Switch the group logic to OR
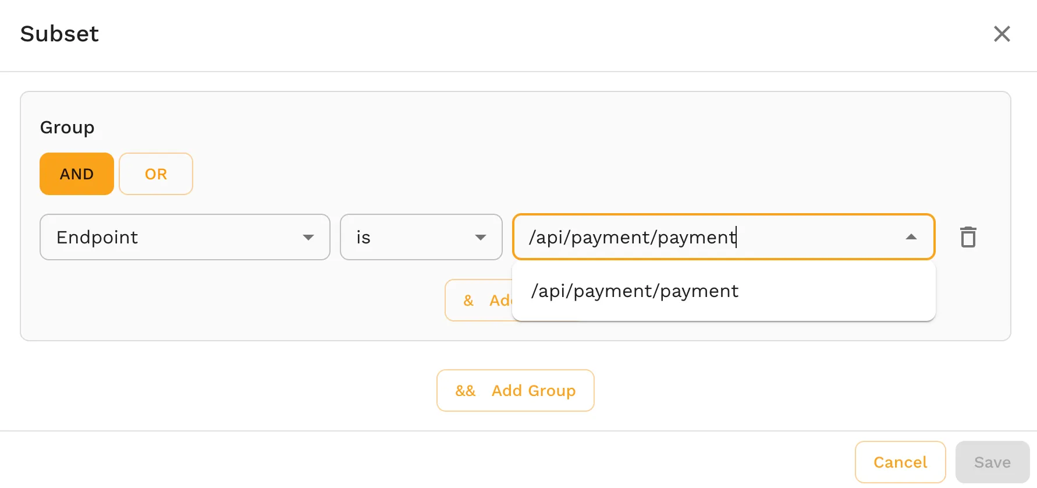Image resolution: width=1037 pixels, height=488 pixels. point(155,174)
